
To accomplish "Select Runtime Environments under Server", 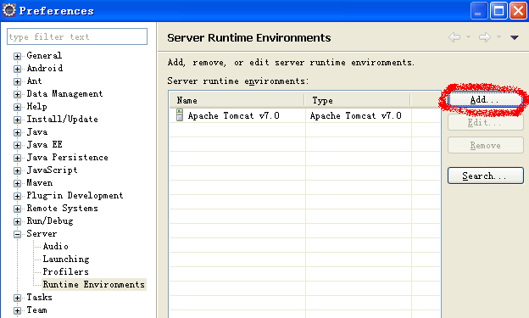I will point(94,285).
